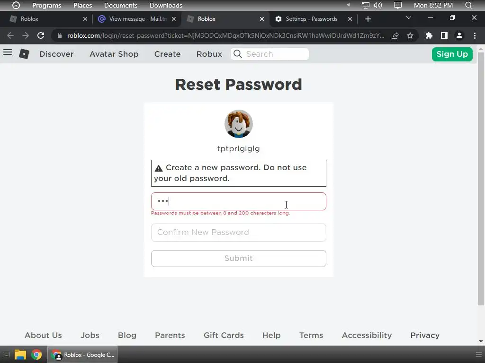Click the username text tptprlglglg
This screenshot has height=363, width=485.
(x=239, y=148)
